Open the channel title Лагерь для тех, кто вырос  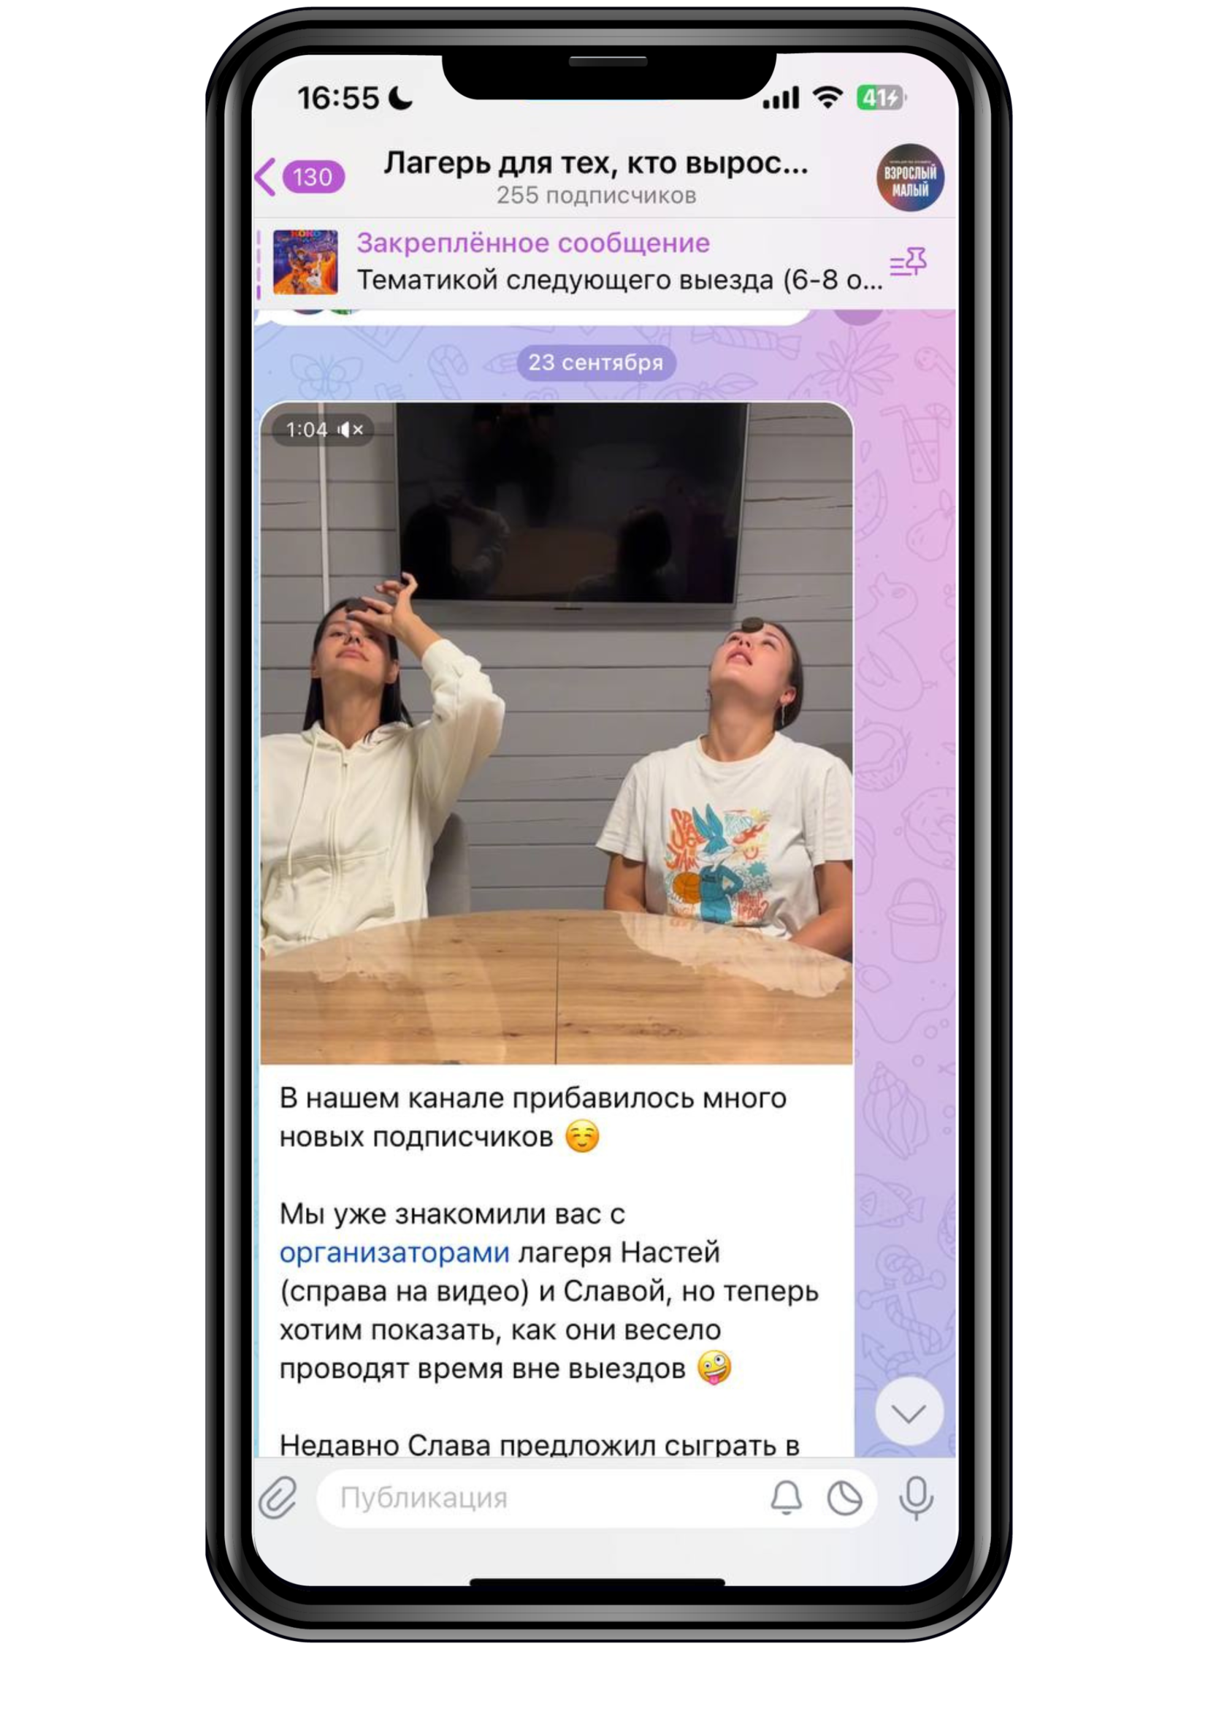pyautogui.click(x=596, y=164)
